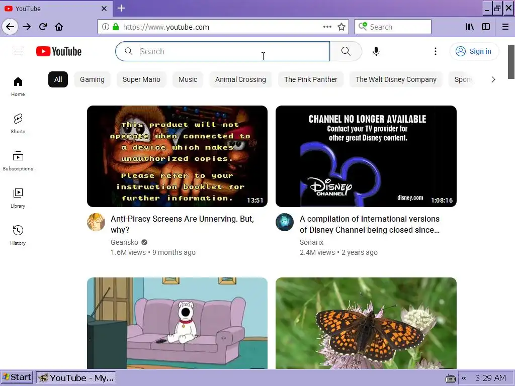
Task: Open Shorts in the sidebar
Action: pyautogui.click(x=18, y=124)
